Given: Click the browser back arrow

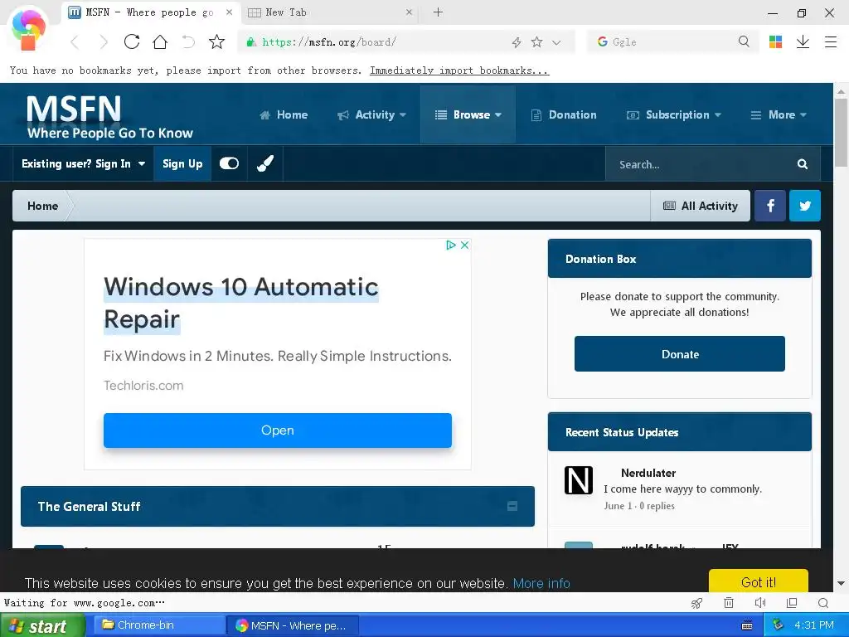Looking at the screenshot, I should click(75, 41).
